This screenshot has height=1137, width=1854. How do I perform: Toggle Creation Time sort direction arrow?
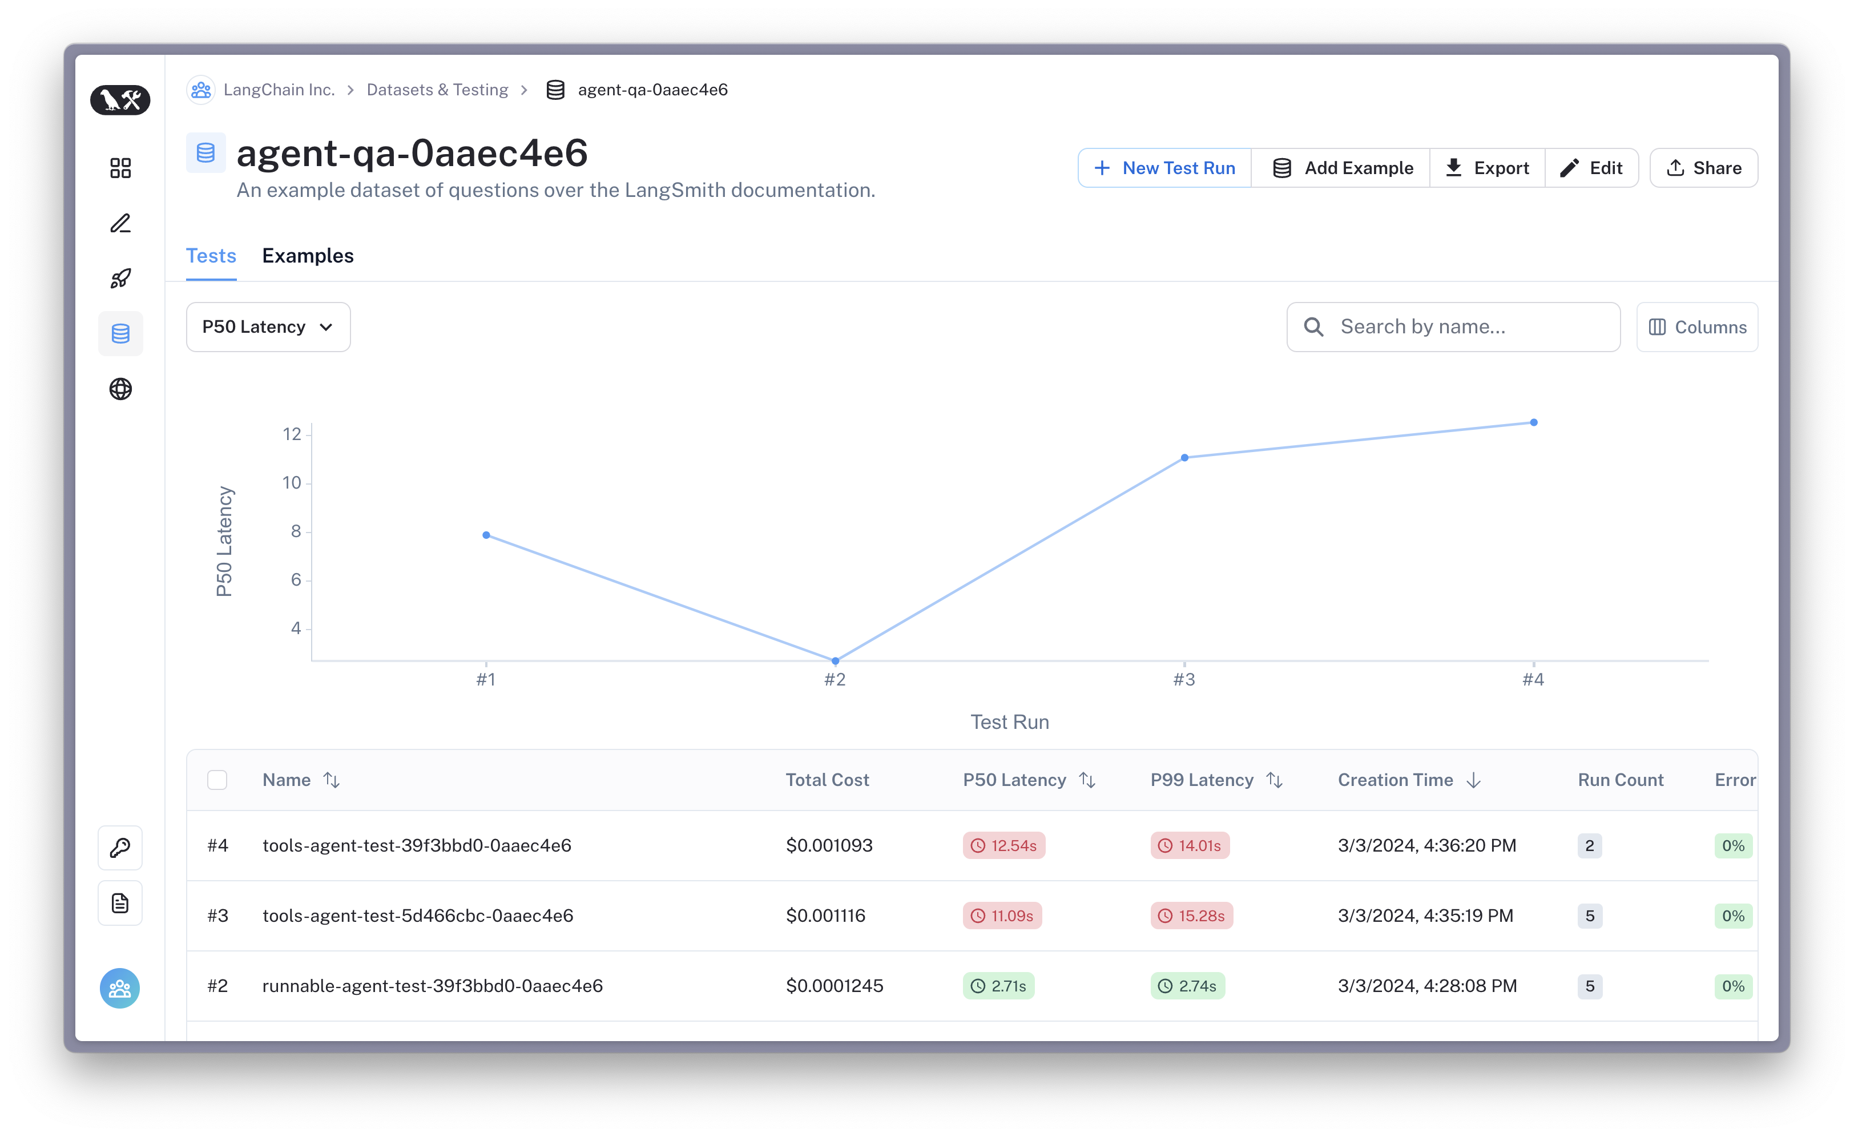[1474, 780]
